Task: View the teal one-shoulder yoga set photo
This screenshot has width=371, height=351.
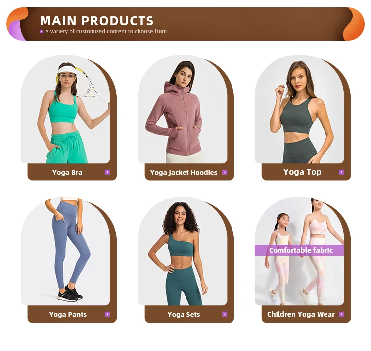Action: pyautogui.click(x=183, y=251)
